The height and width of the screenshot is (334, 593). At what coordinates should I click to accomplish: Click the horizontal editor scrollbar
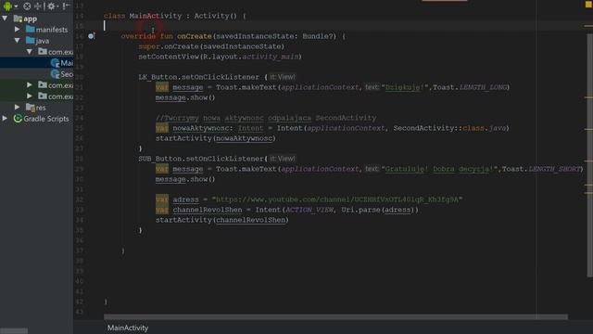[x=335, y=317]
